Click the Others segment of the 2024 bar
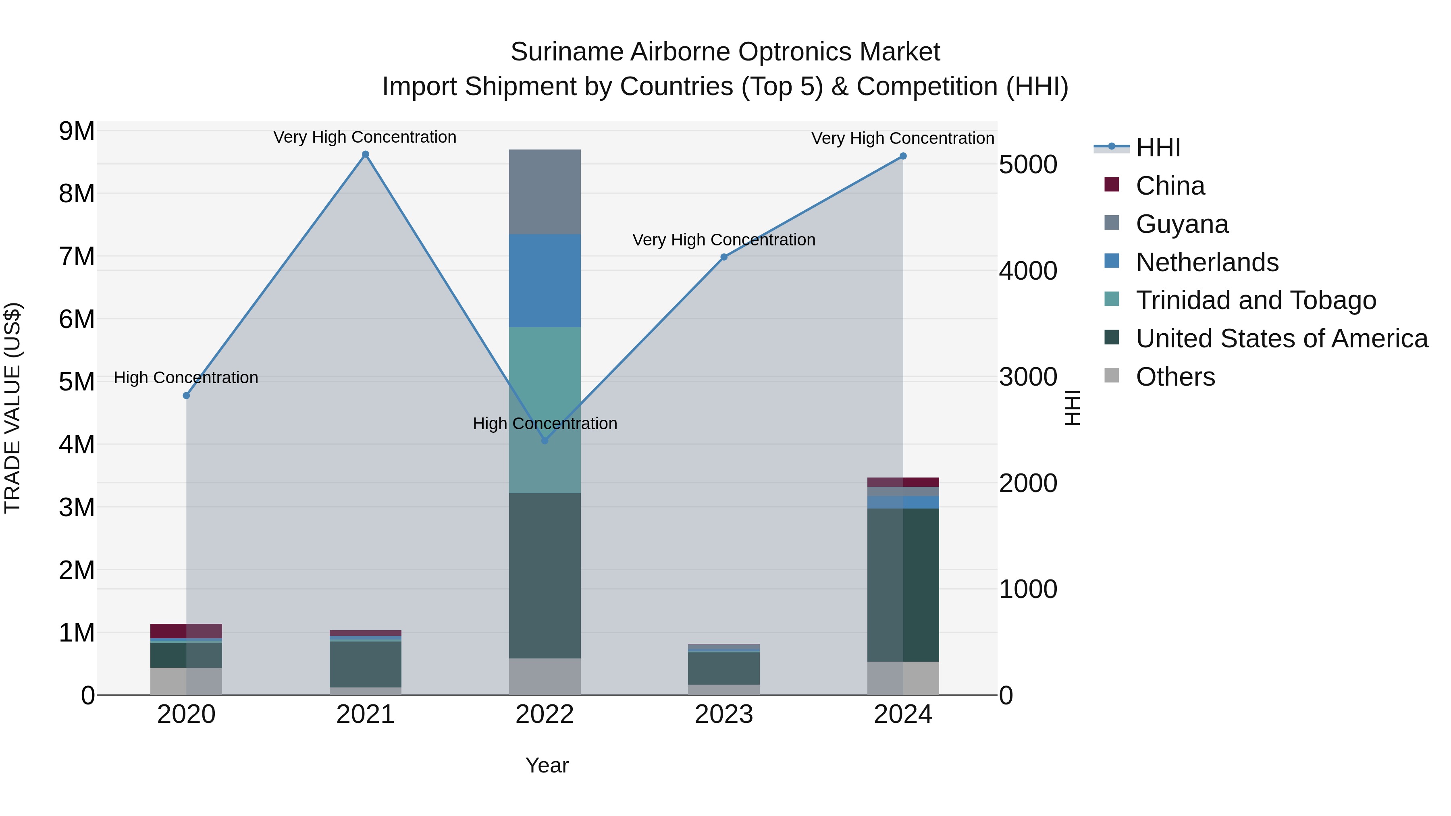 [903, 679]
